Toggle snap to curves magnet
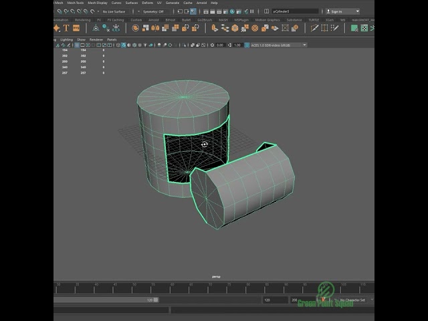Screen dimensions: 428x321 click(x=66, y=11)
